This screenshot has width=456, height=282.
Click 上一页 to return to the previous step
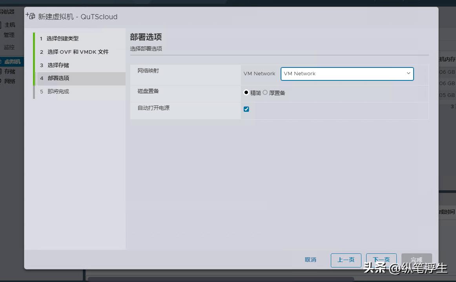(x=346, y=260)
